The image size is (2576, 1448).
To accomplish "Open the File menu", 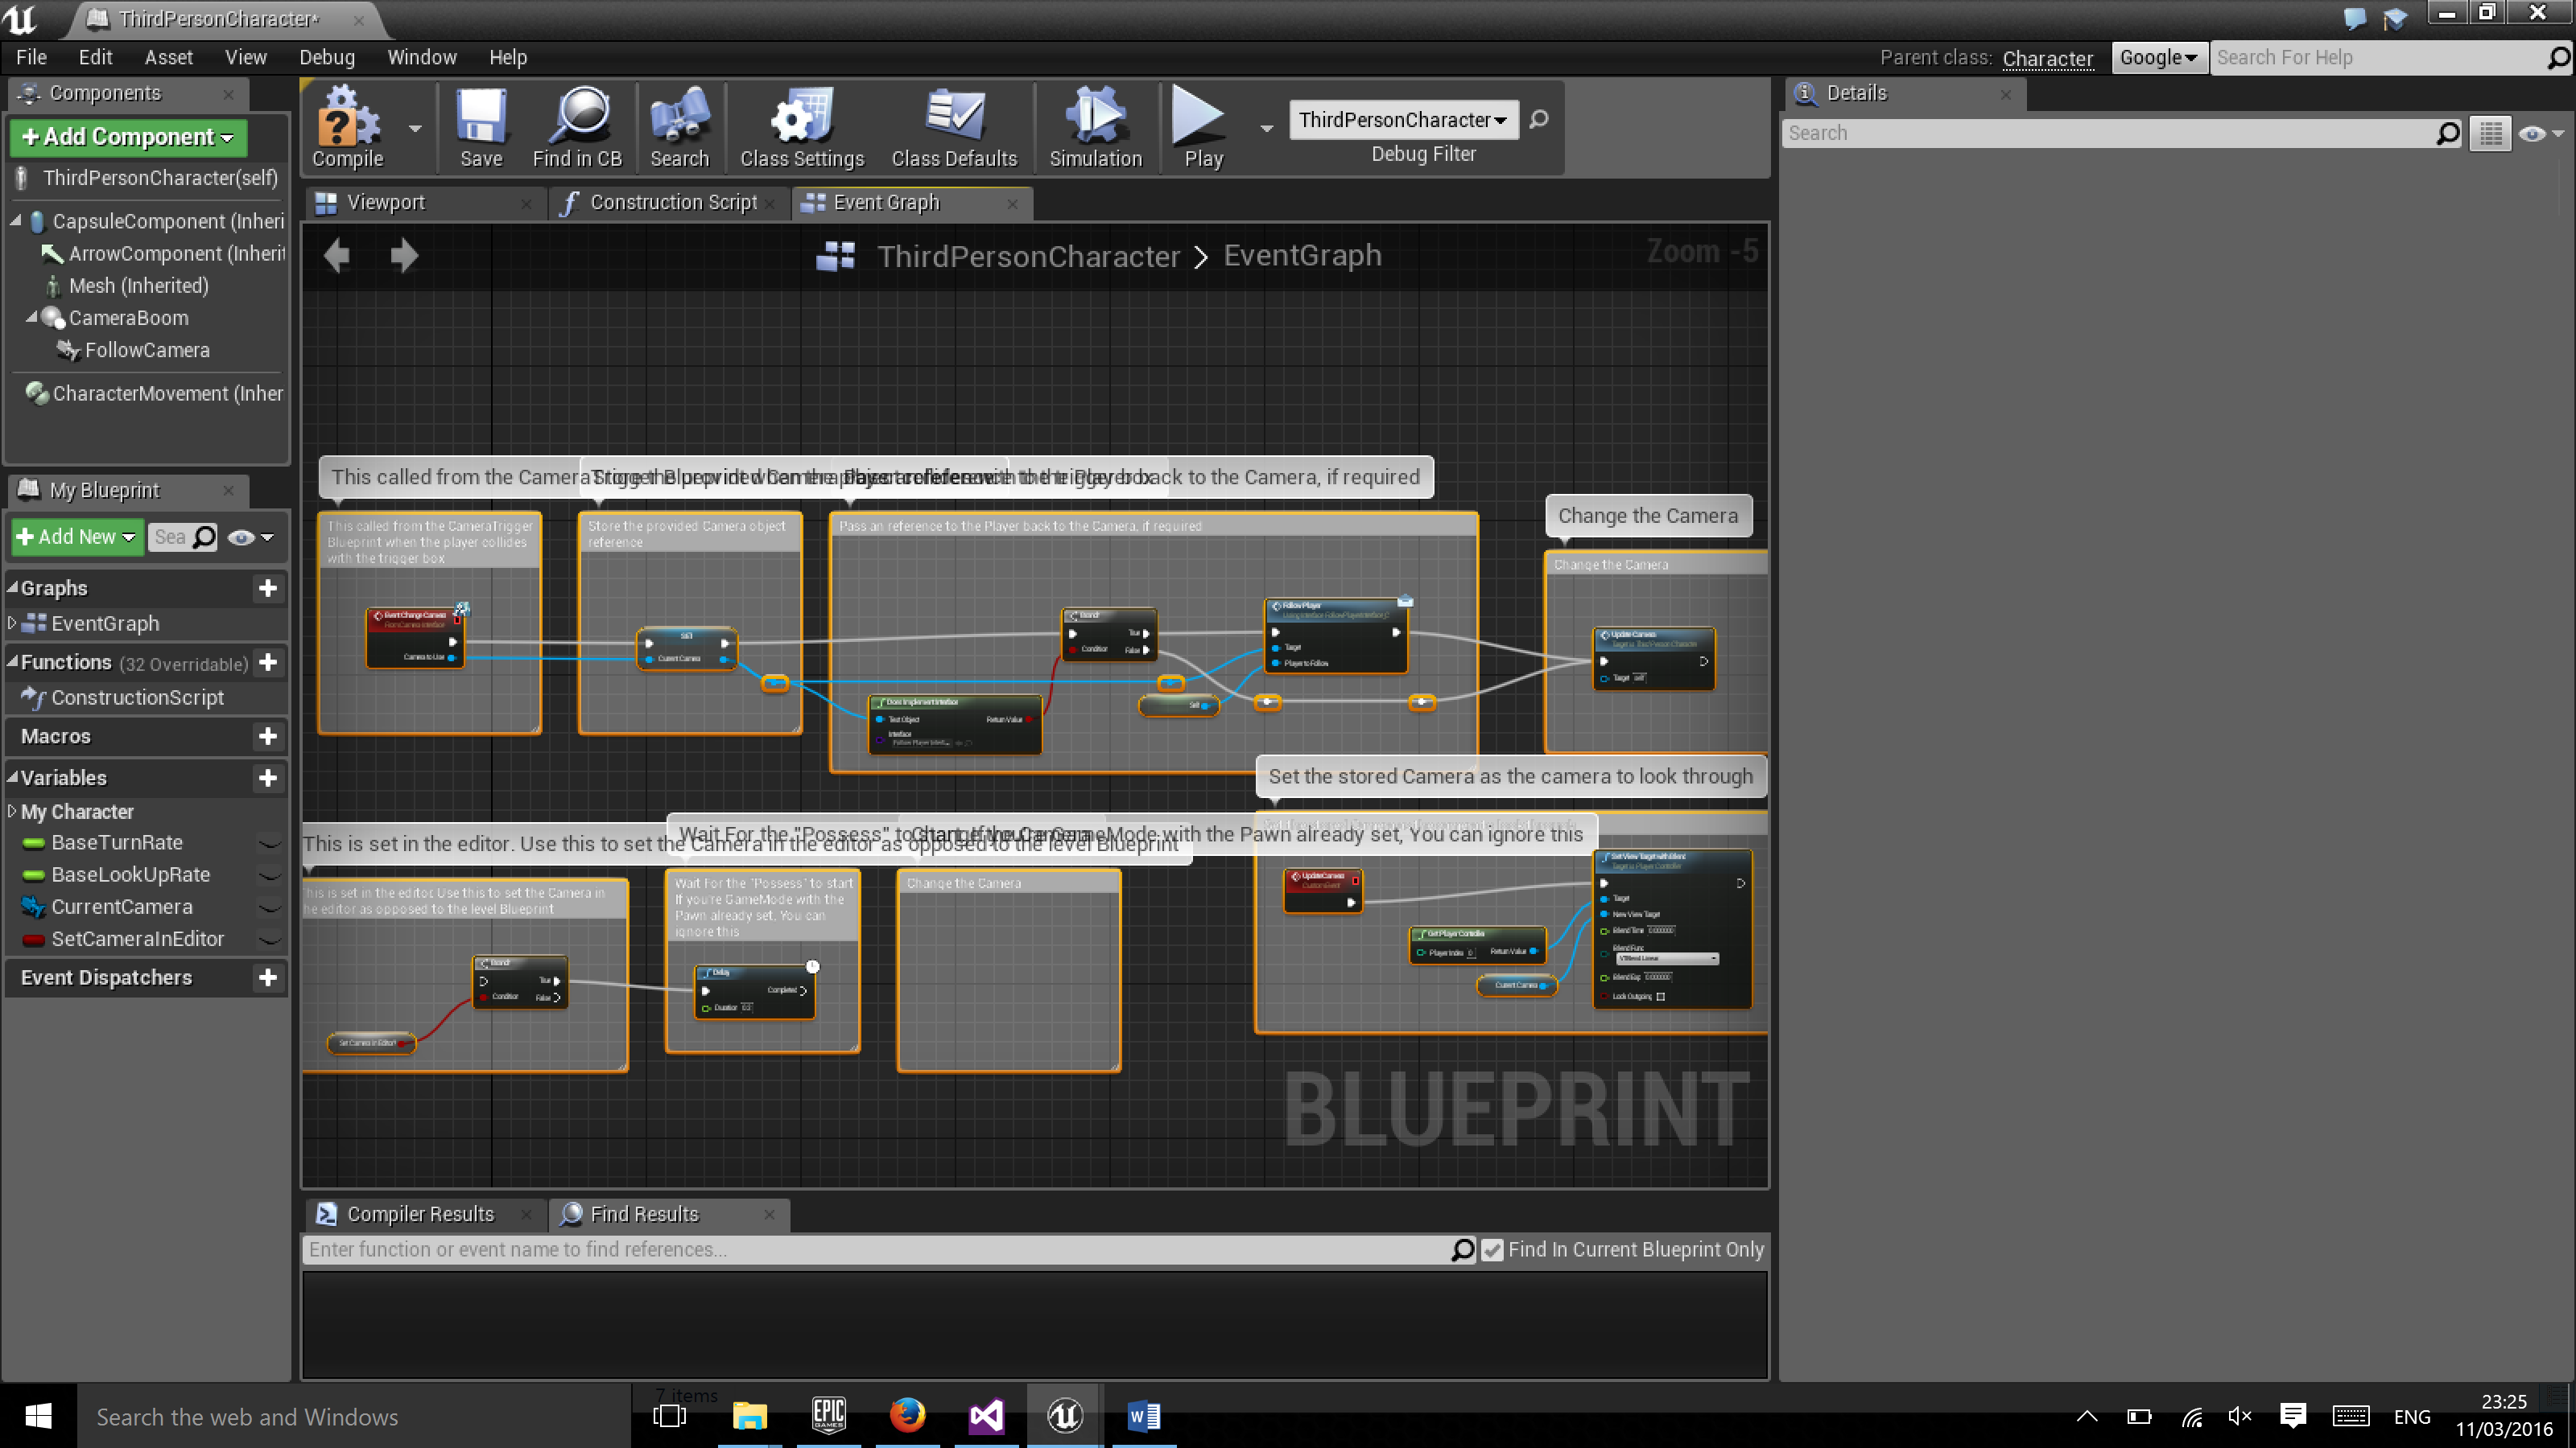I will 31,57.
